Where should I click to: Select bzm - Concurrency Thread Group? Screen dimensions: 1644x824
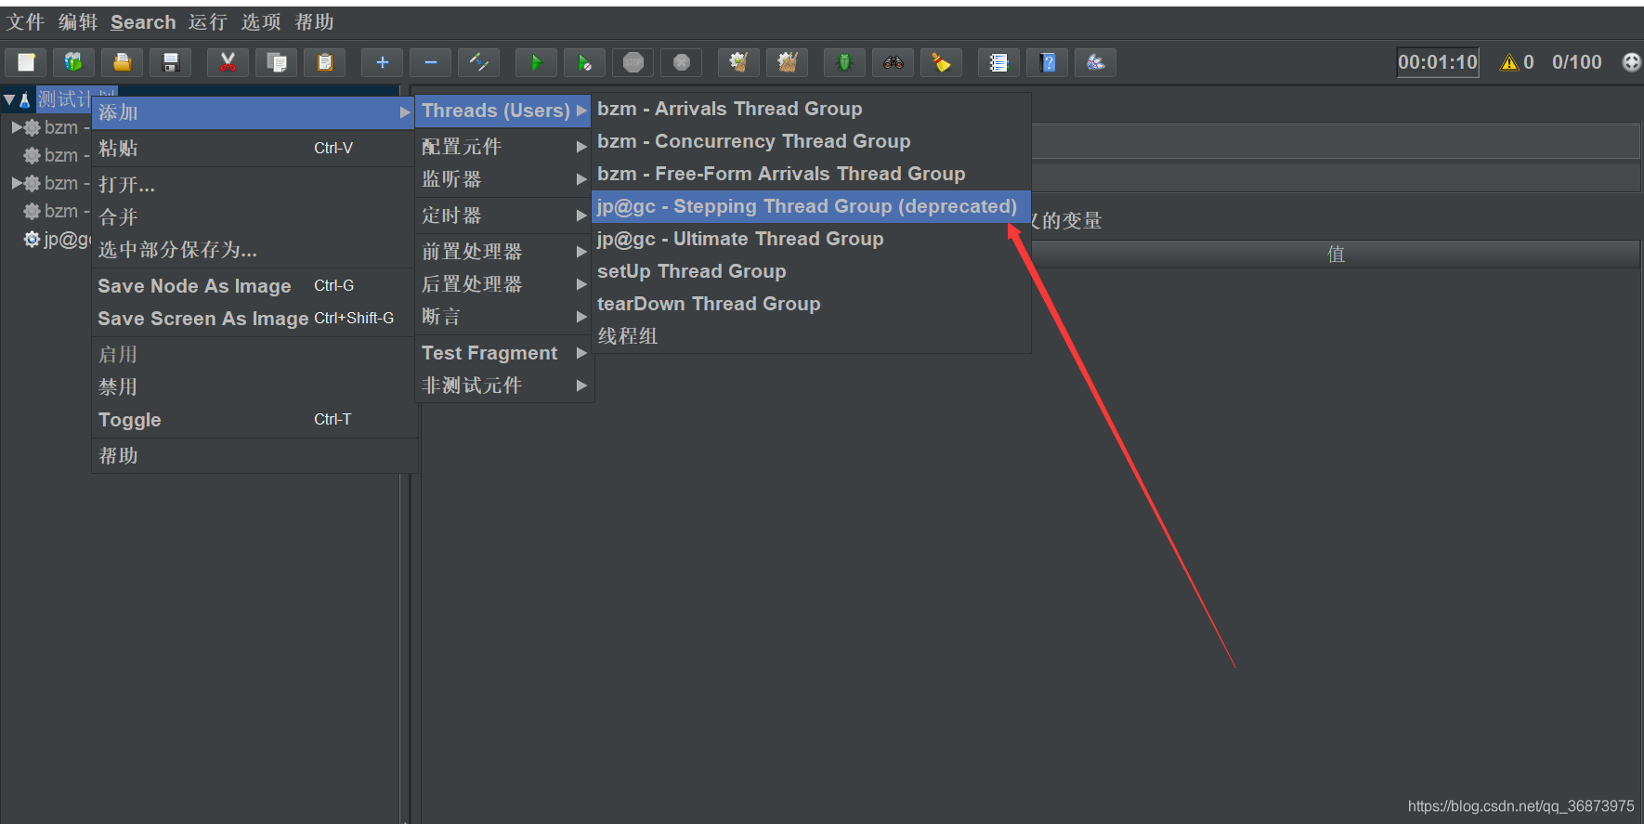811,141
